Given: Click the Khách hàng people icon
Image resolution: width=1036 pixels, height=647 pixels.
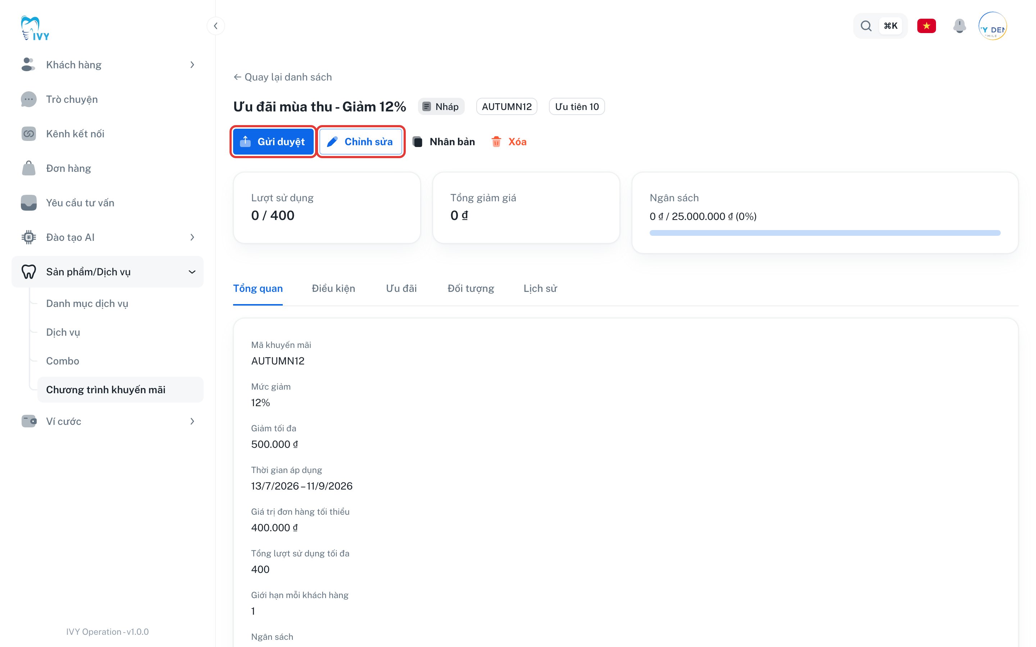Looking at the screenshot, I should coord(28,65).
